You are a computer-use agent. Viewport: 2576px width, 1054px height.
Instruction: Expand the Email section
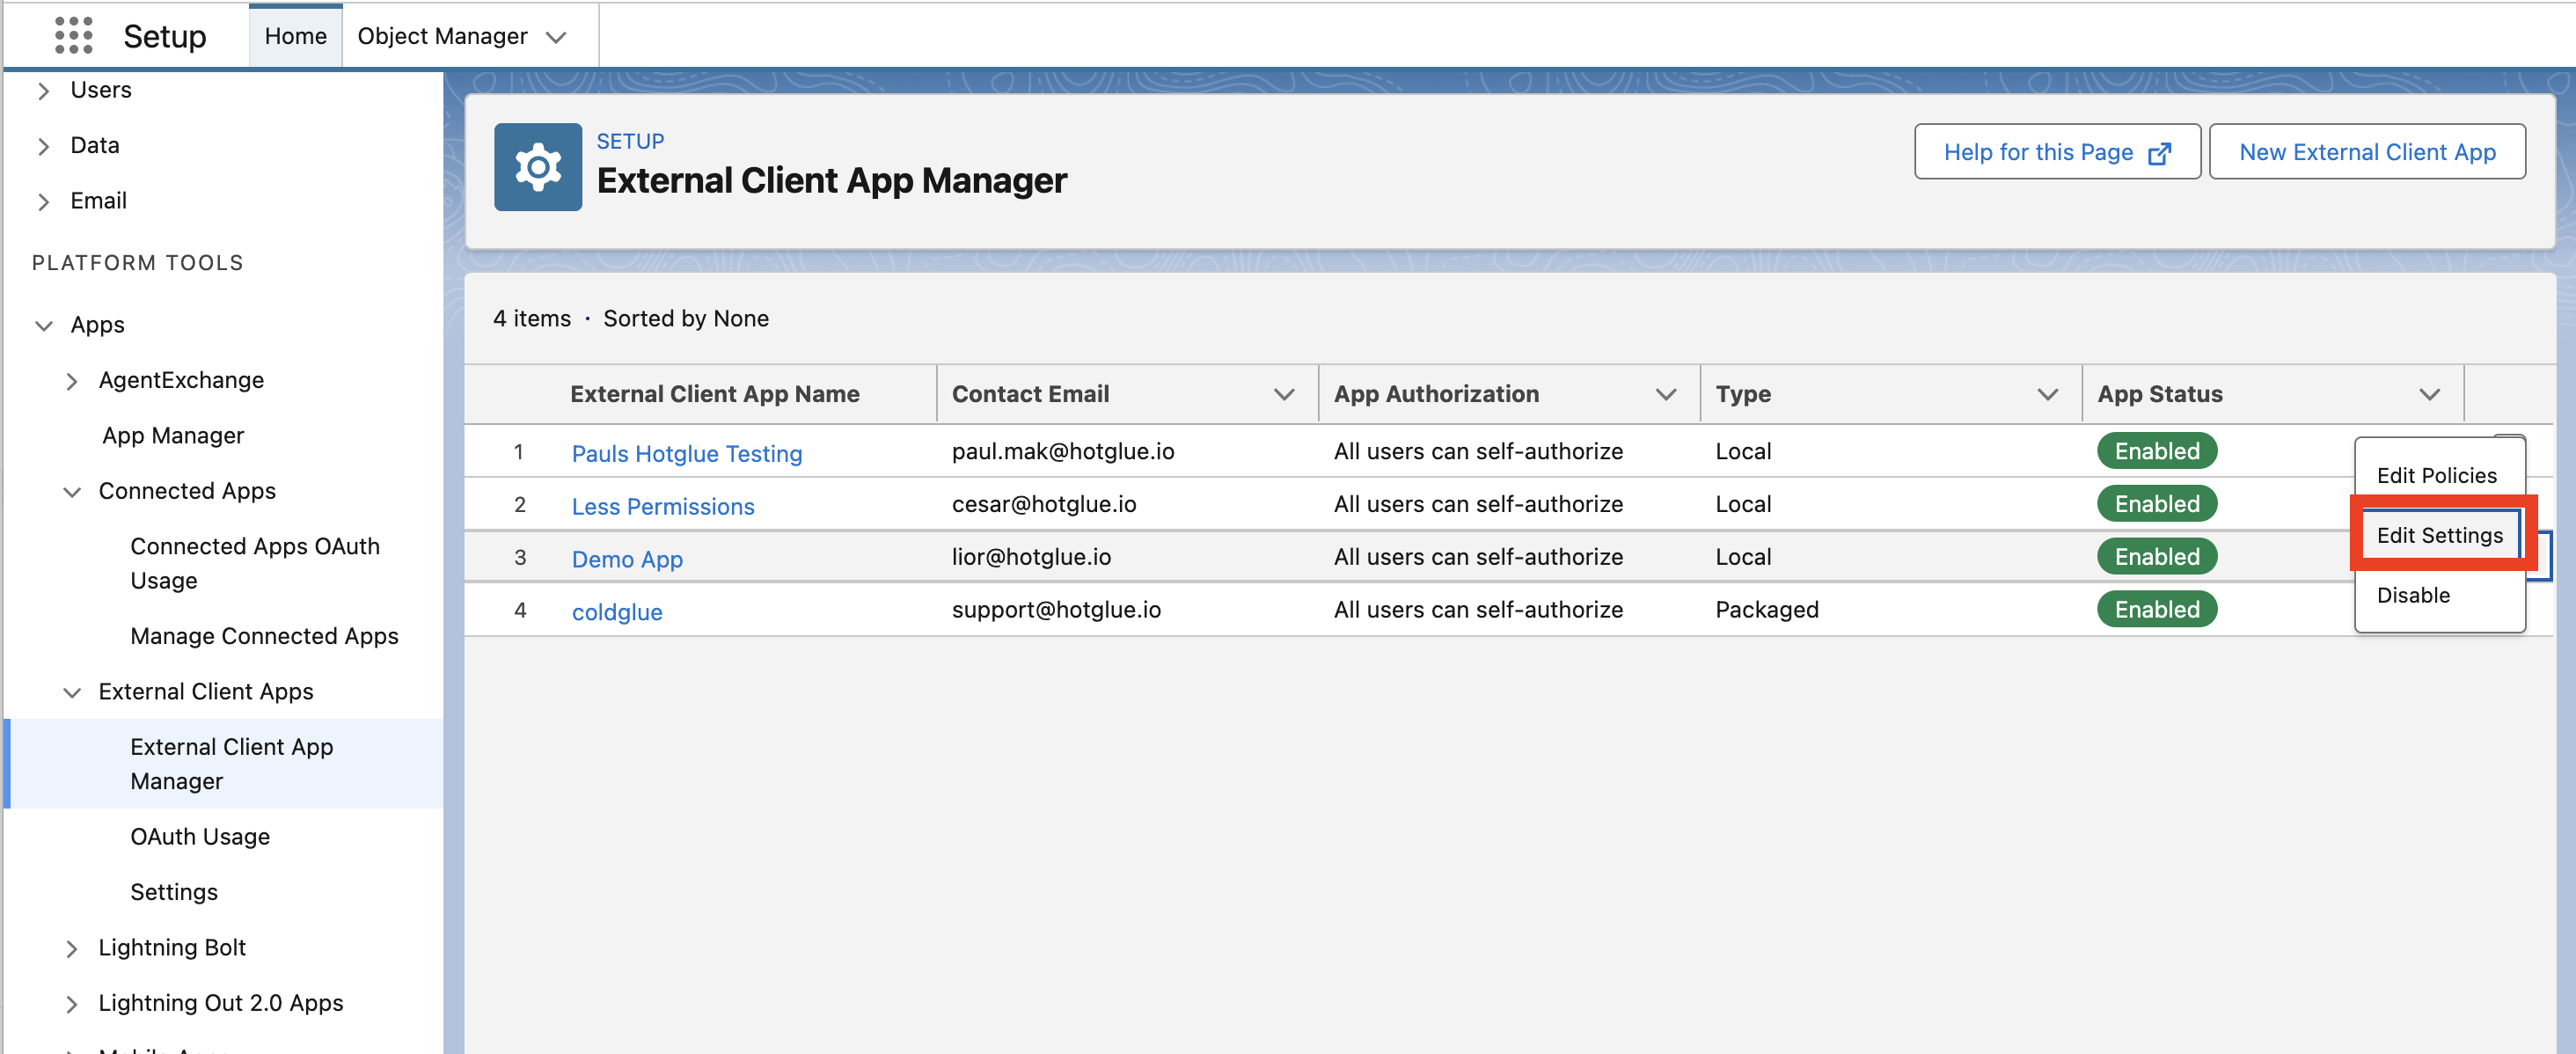tap(43, 202)
